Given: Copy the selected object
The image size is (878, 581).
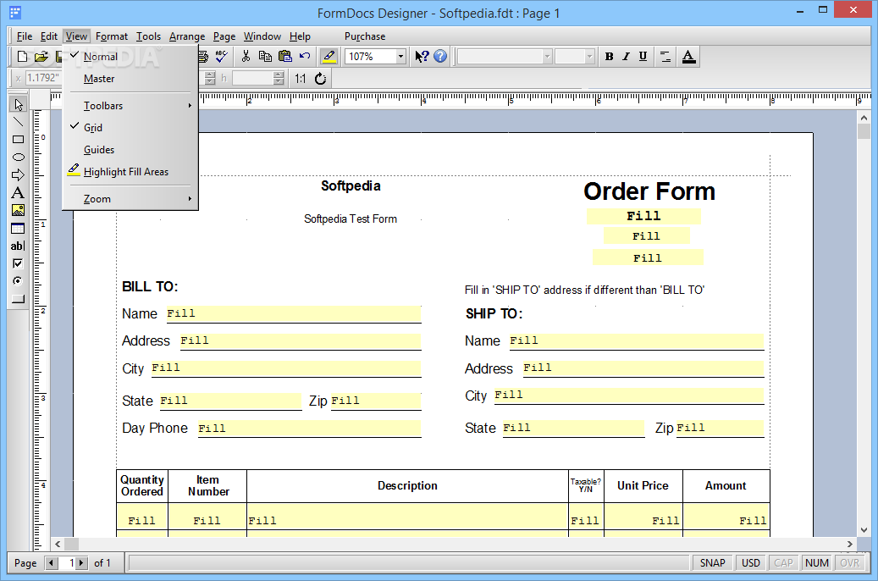Looking at the screenshot, I should pos(265,56).
